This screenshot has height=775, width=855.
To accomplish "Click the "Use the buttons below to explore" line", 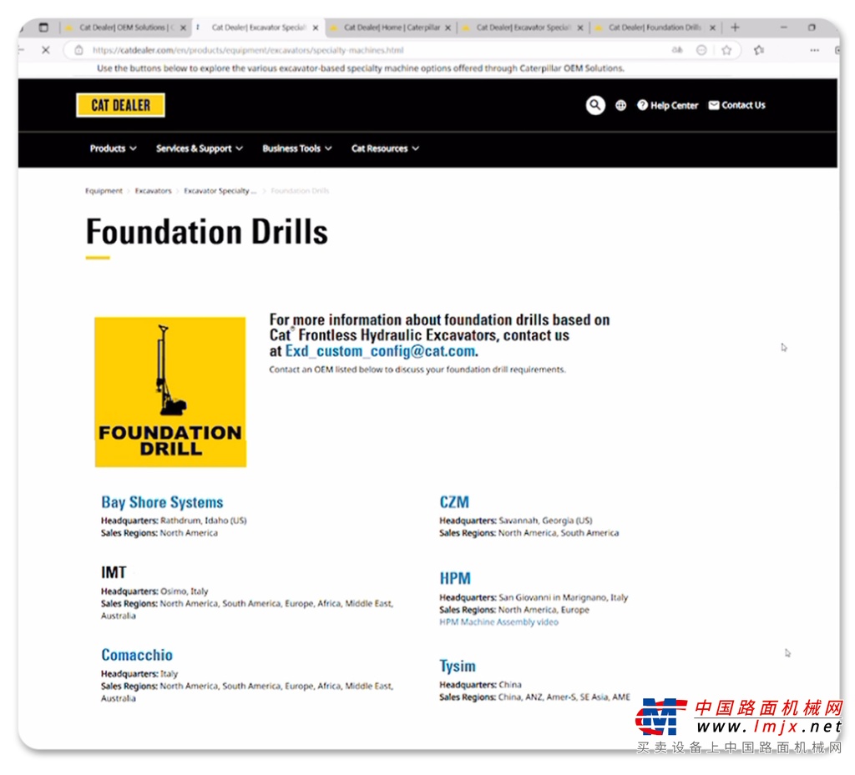I will pyautogui.click(x=361, y=68).
